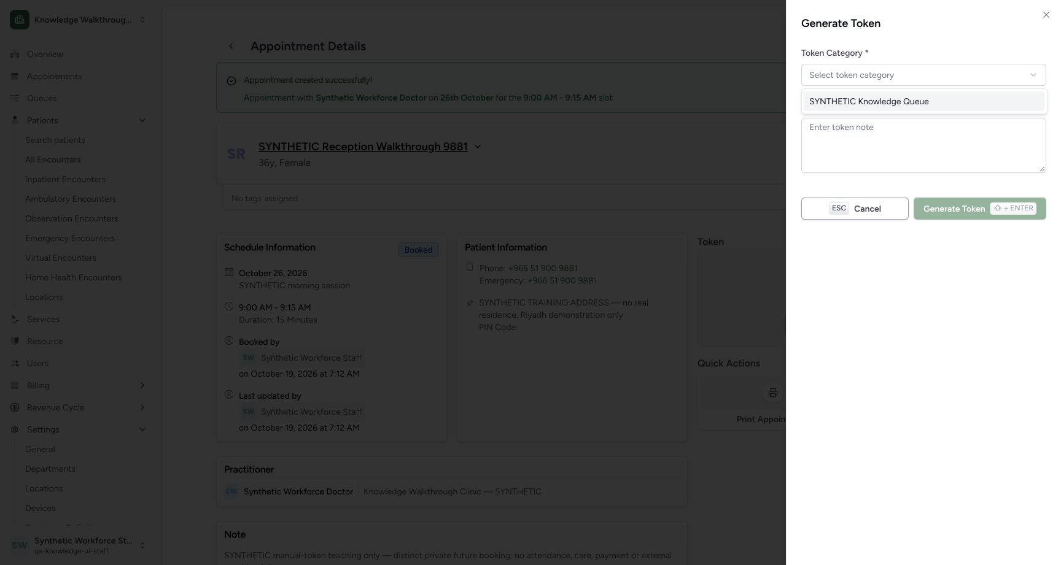Click the emergency number link
1061x565 pixels.
click(x=562, y=280)
